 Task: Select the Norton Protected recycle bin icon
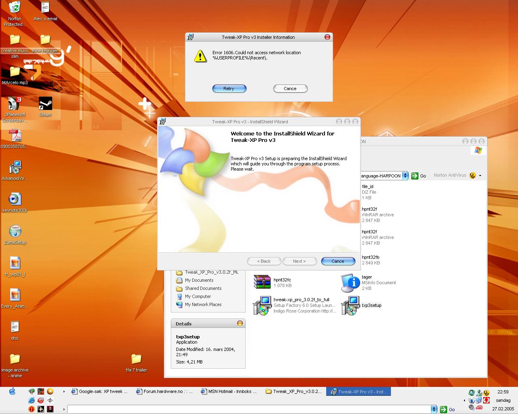15,8
